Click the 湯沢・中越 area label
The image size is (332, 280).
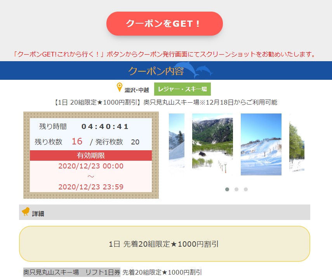[137, 90]
